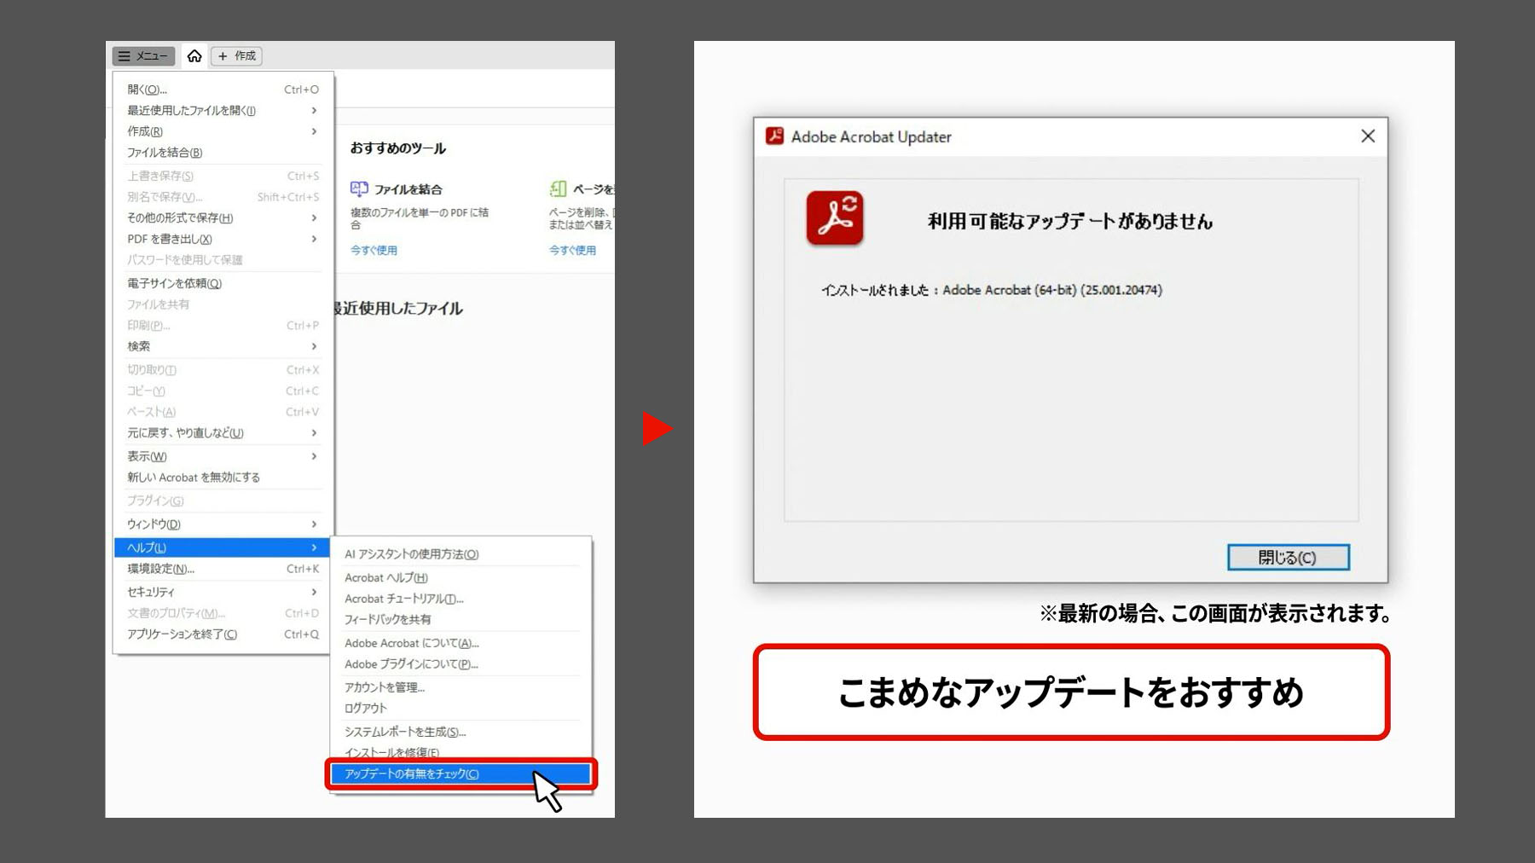Close the Adobe Acrobat Updater dialog
The height and width of the screenshot is (863, 1535).
click(x=1368, y=136)
